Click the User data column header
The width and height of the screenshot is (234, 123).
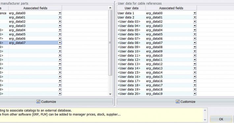click(132, 8)
